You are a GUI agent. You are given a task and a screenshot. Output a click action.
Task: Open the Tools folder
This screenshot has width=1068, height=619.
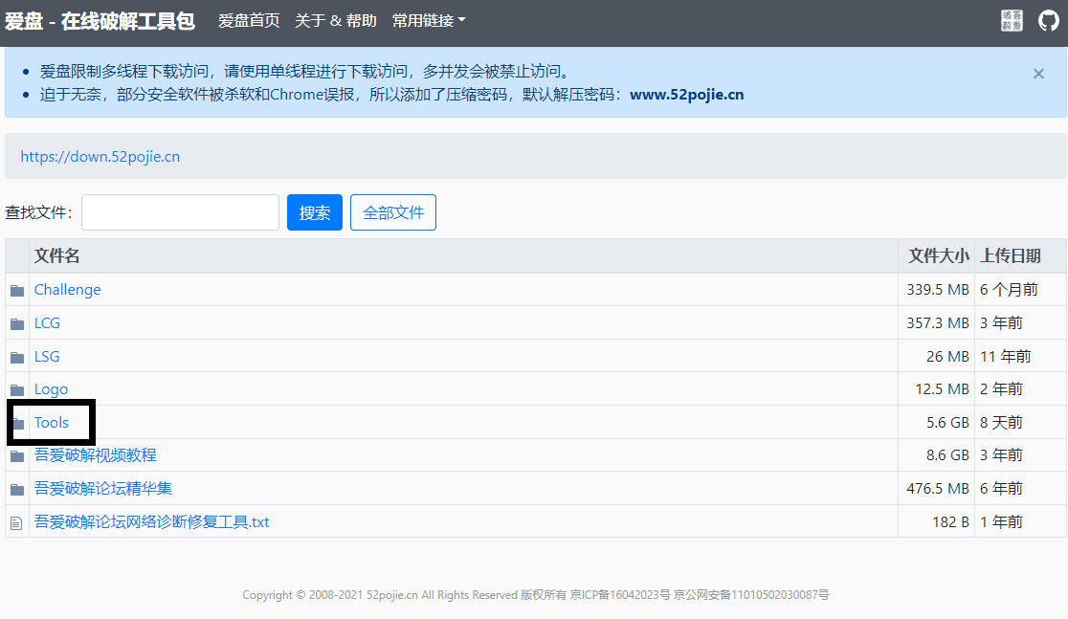(x=51, y=422)
